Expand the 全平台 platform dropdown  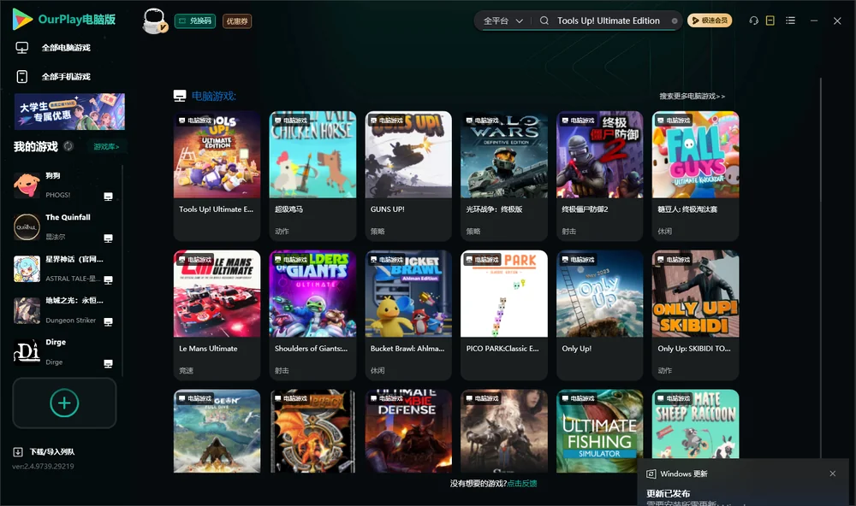tap(502, 21)
